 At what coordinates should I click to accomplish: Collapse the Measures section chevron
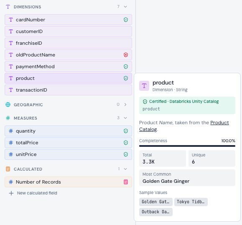125,118
